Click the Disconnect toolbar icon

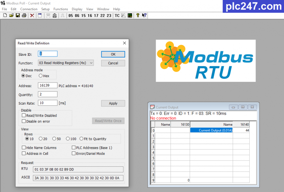tap(54, 15)
